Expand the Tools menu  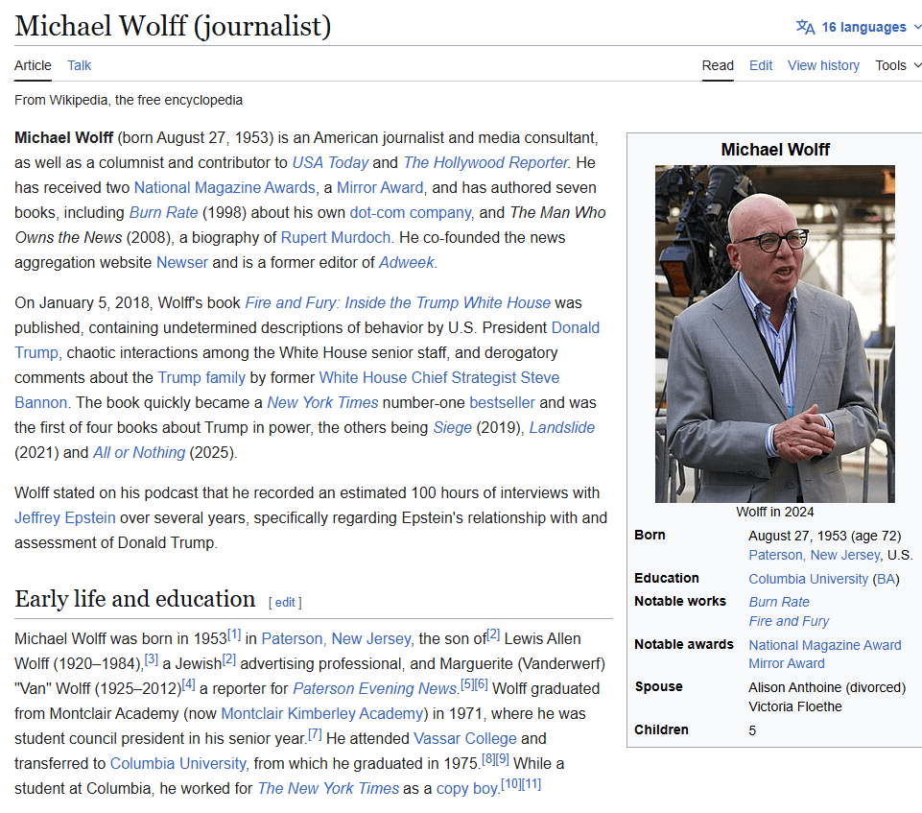898,65
